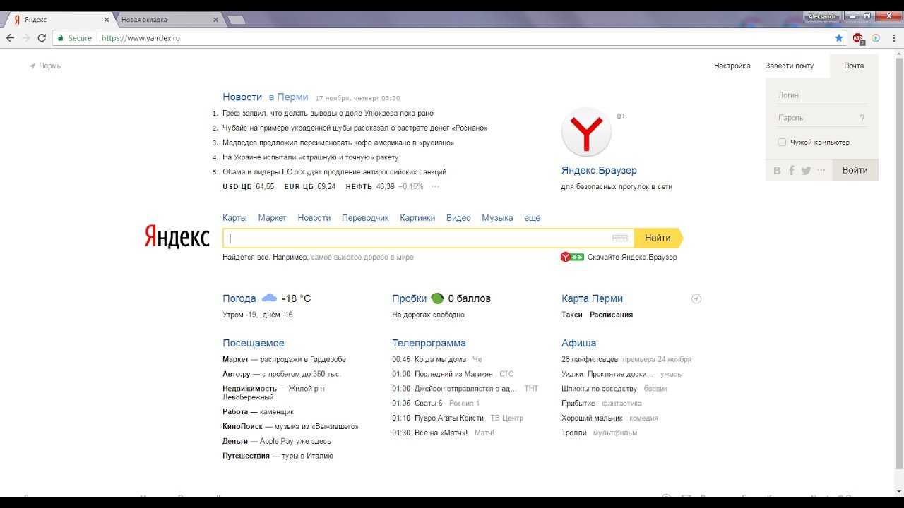Click example query самое высокое дерево в мире
This screenshot has width=904, height=508.
(x=362, y=258)
